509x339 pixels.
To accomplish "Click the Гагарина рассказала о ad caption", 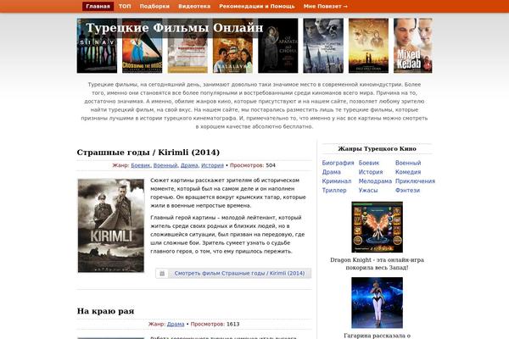I will click(x=377, y=336).
